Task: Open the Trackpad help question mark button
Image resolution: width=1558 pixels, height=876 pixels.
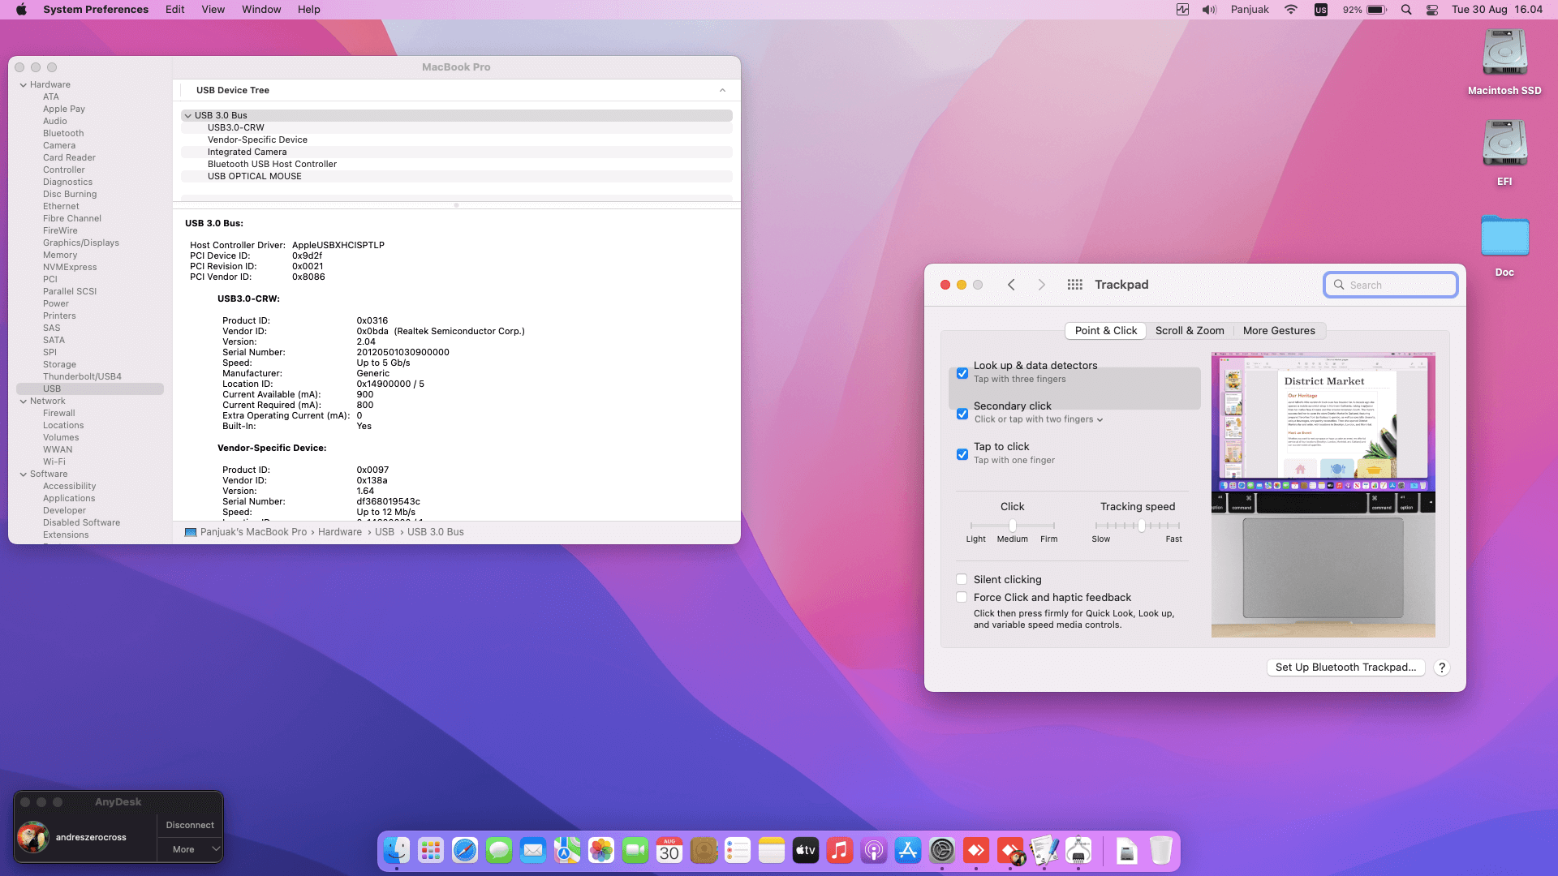Action: tap(1441, 668)
